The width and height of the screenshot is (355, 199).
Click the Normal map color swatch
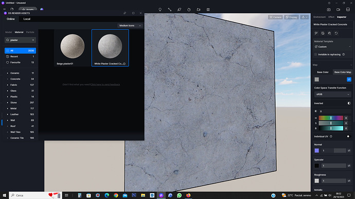(316, 150)
